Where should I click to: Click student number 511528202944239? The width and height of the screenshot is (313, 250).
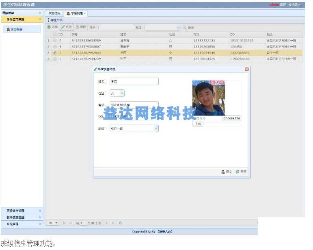[86, 59]
